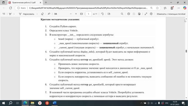Start read aloud for the PDF
The height and width of the screenshot is (106, 188).
click(49, 14)
